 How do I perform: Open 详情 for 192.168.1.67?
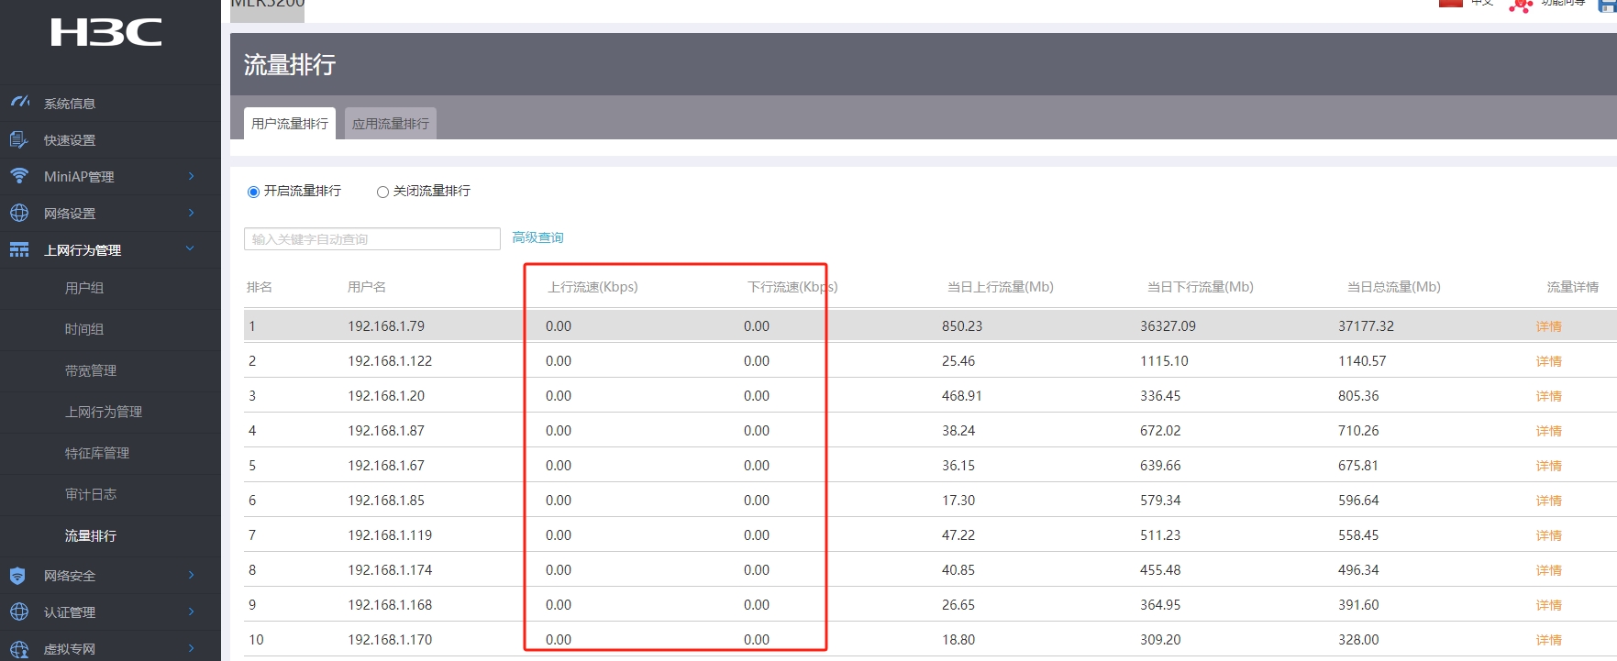click(x=1549, y=466)
